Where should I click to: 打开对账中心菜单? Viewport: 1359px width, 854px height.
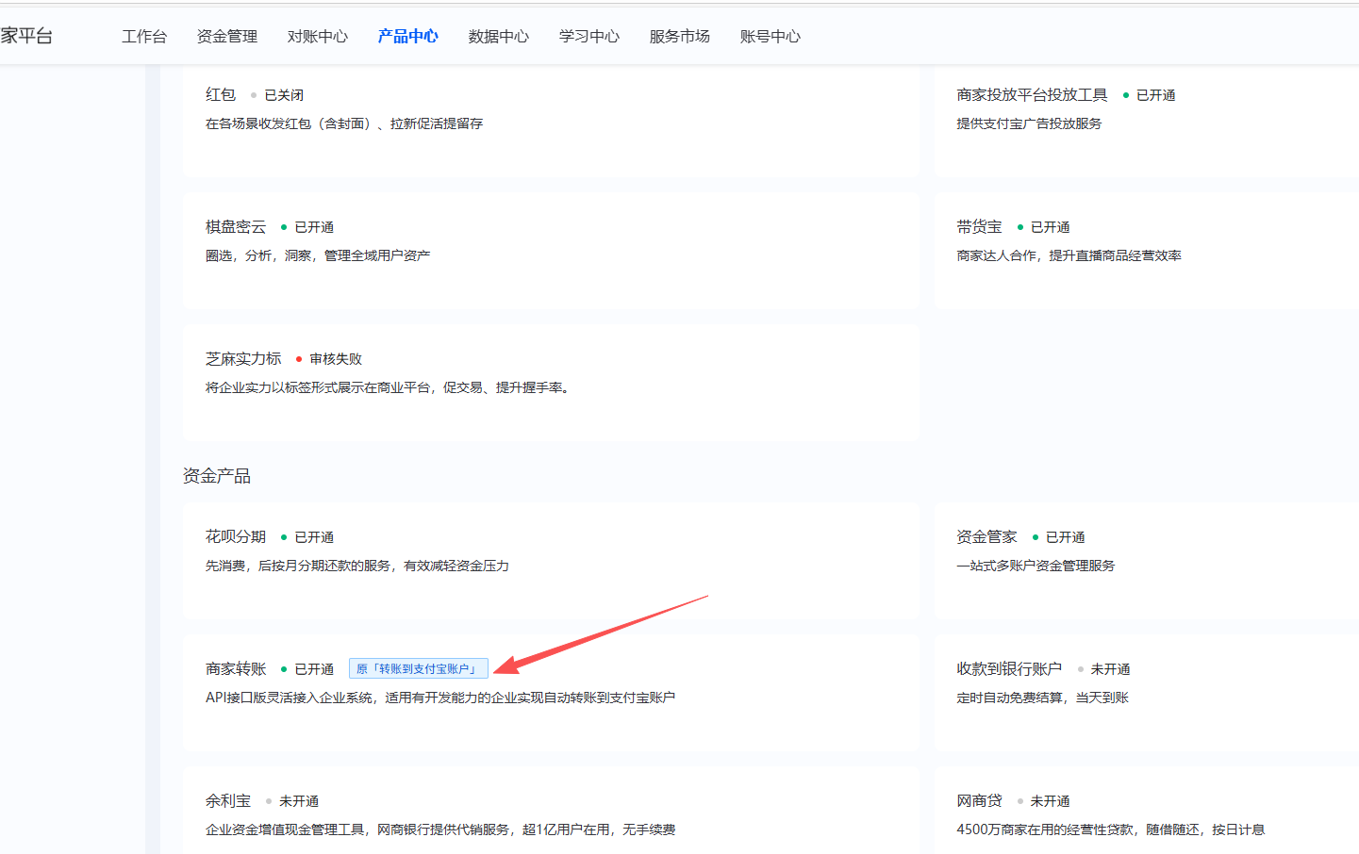tap(316, 36)
